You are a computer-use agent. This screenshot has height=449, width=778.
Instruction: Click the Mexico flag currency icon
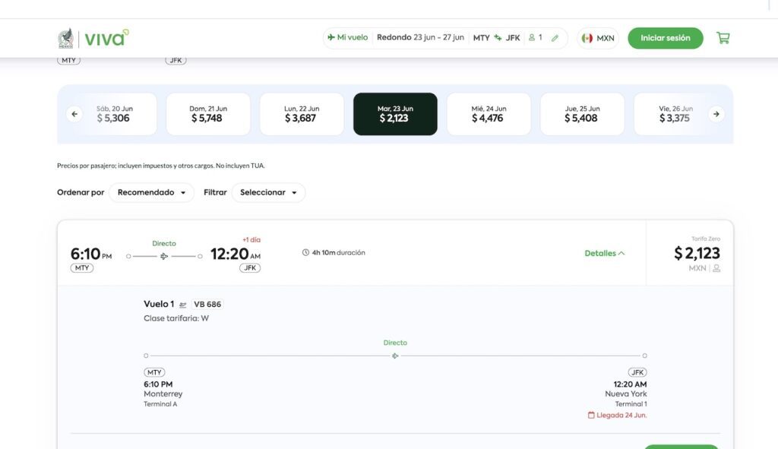tap(587, 38)
